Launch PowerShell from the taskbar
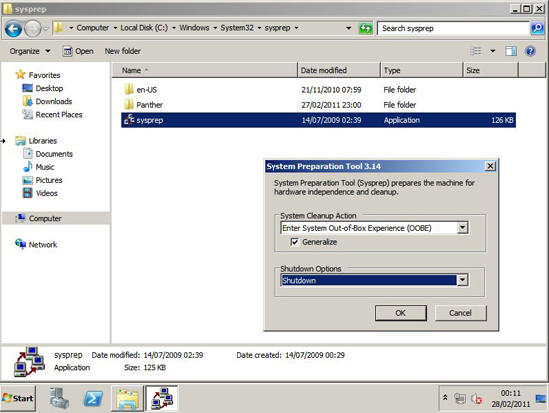549x413 pixels. [93, 398]
